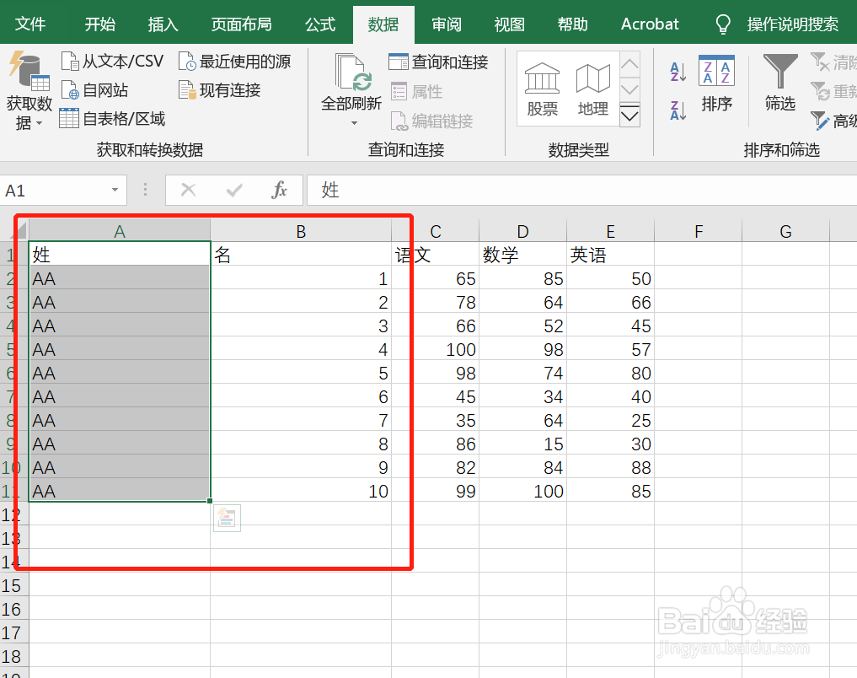
Task: Click cell containing 英语
Action: click(x=610, y=255)
